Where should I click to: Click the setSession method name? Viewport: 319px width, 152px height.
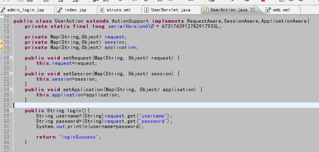pos(77,74)
